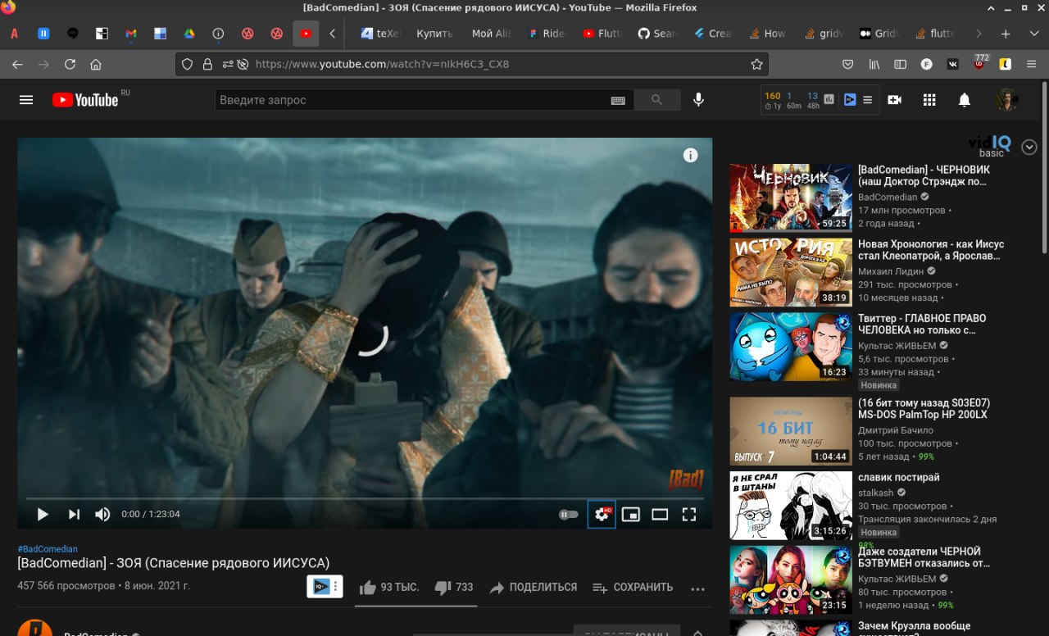The image size is (1049, 636).
Task: Dislike the video (733)
Action: [x=454, y=587]
